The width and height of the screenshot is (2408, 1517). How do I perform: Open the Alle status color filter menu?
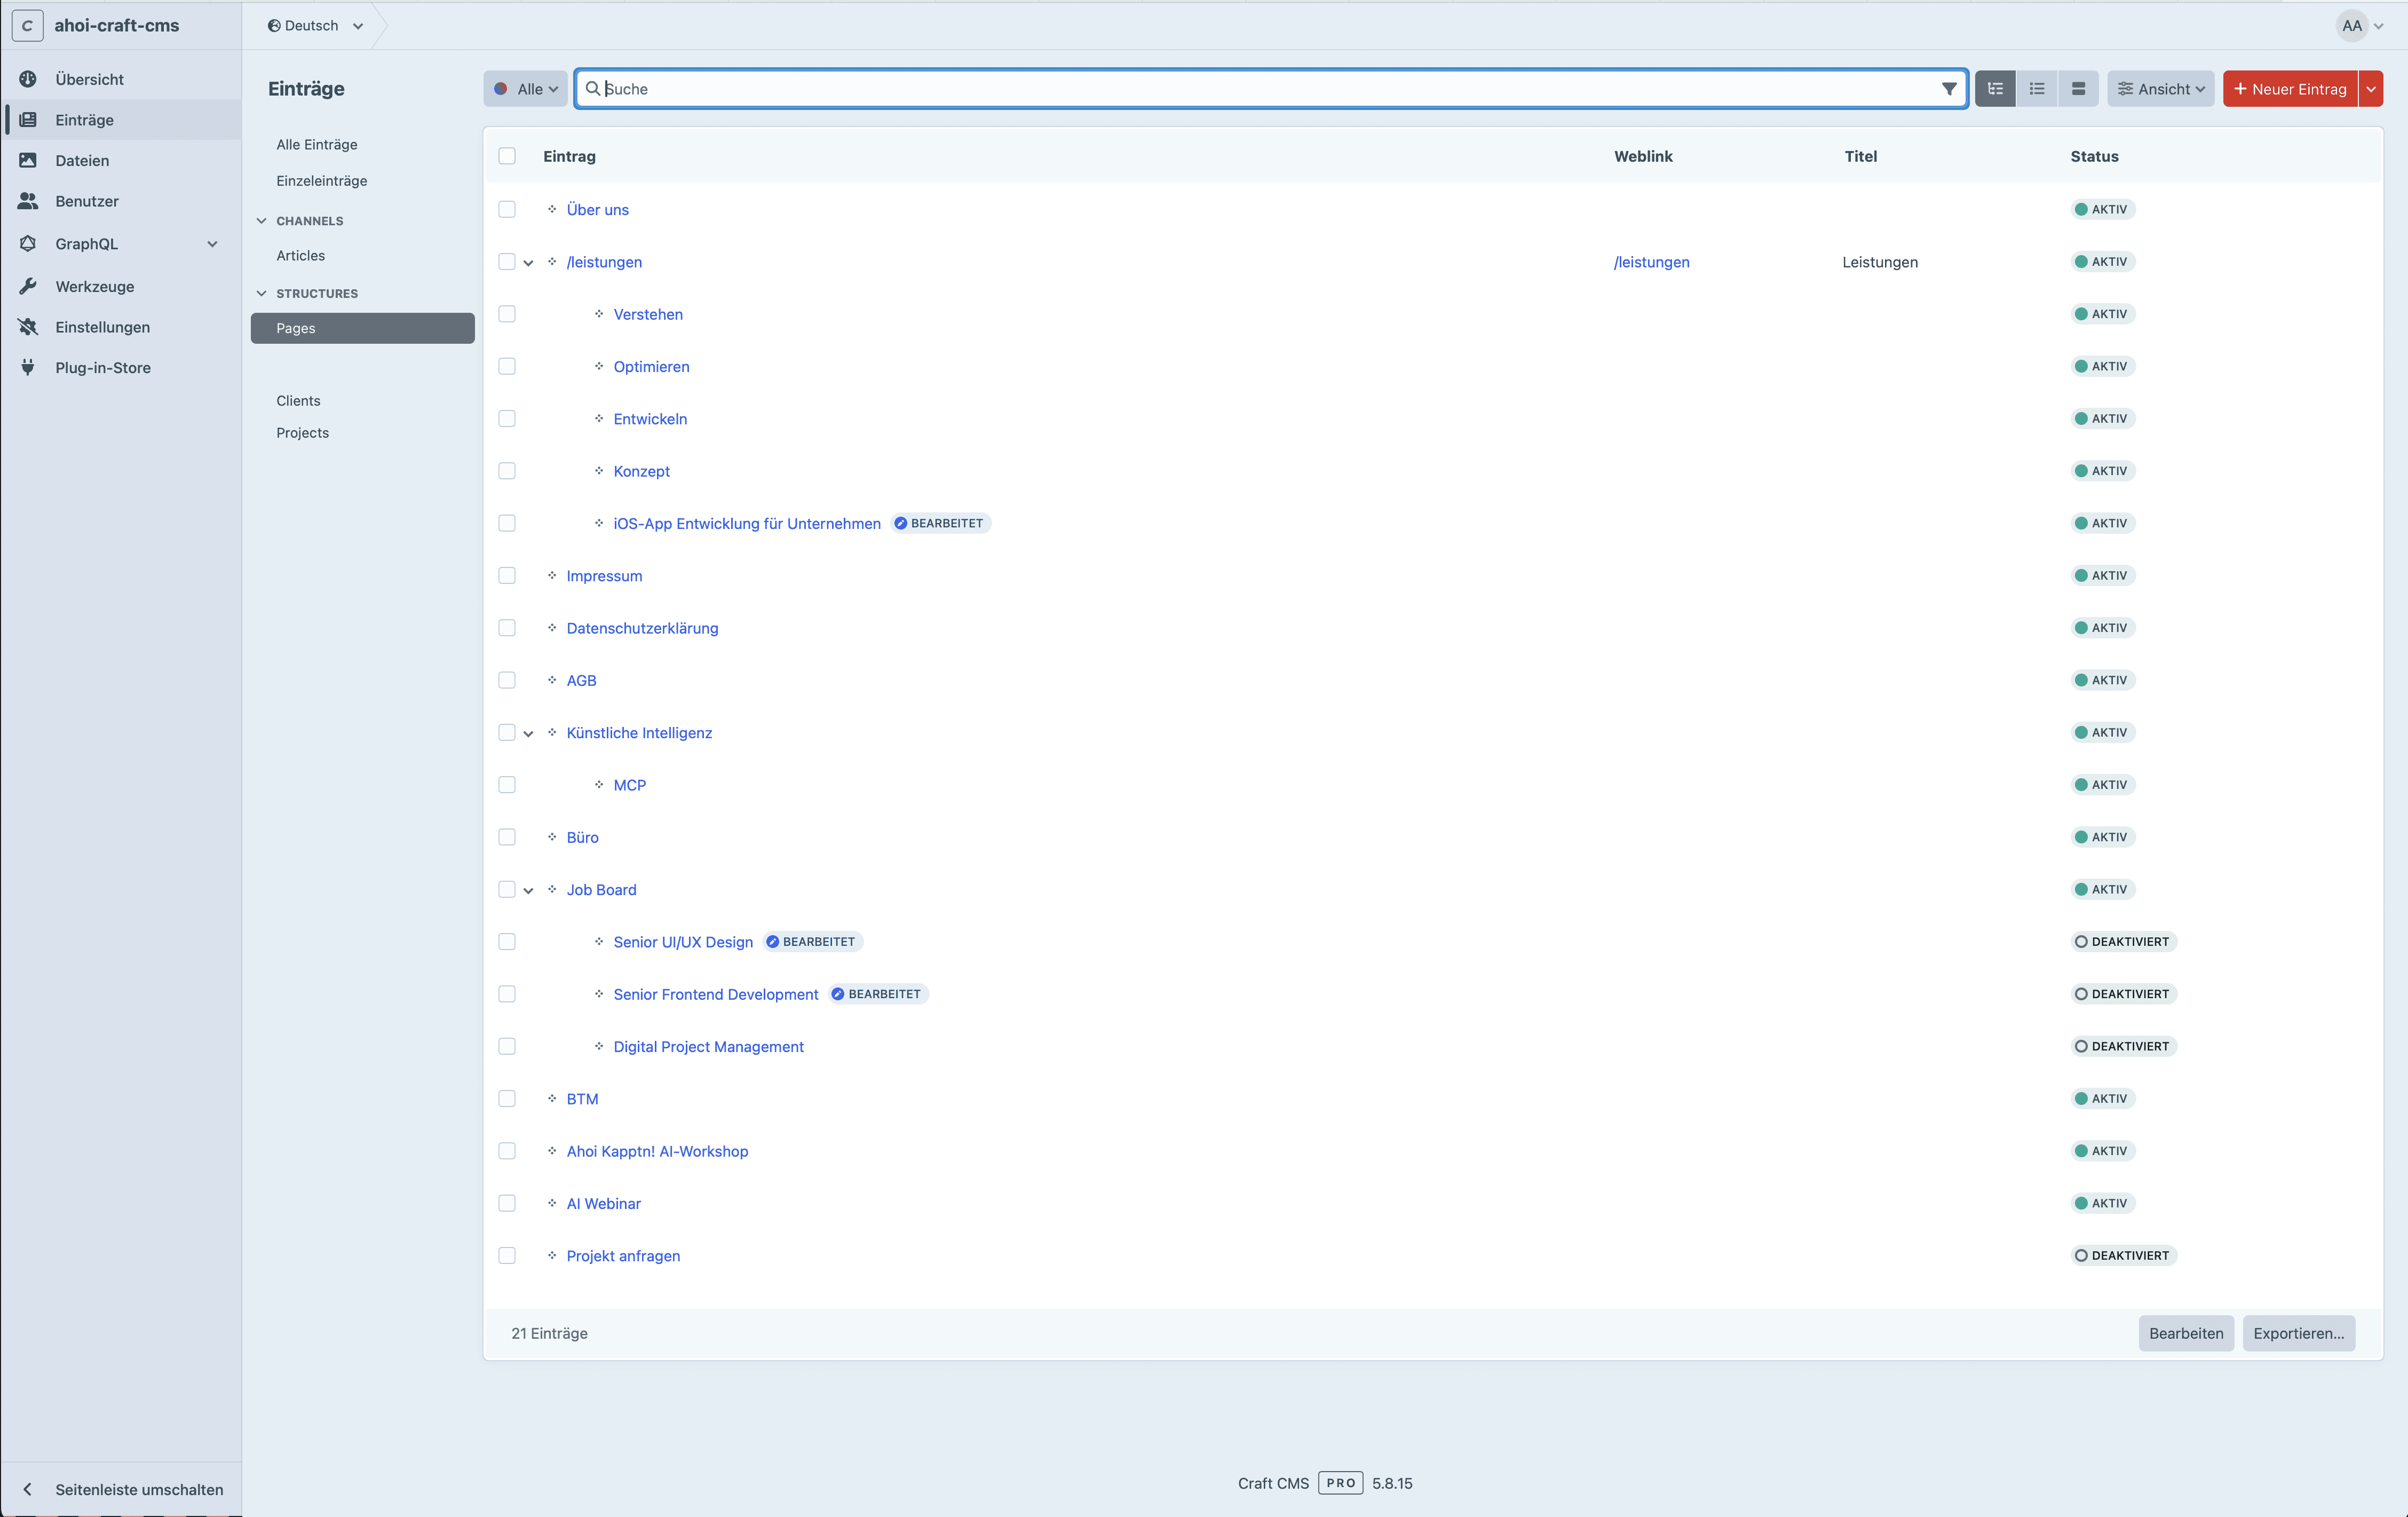tap(526, 89)
